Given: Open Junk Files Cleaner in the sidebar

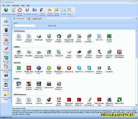Looking at the screenshot, I should click(x=6, y=41).
